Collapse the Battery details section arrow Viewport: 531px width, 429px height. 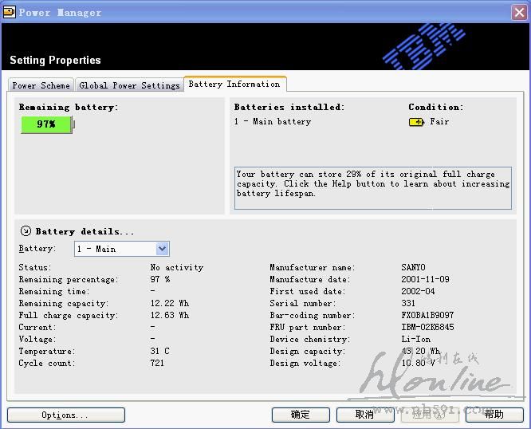click(x=26, y=231)
